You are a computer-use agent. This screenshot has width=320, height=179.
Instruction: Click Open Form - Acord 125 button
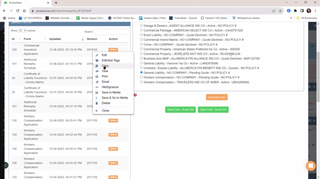180,110
